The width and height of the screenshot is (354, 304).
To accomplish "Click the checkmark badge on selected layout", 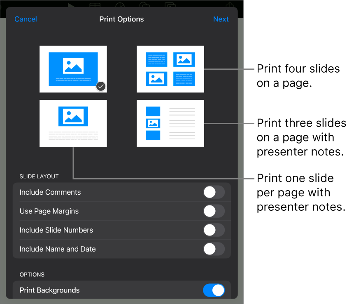I will pos(101,86).
